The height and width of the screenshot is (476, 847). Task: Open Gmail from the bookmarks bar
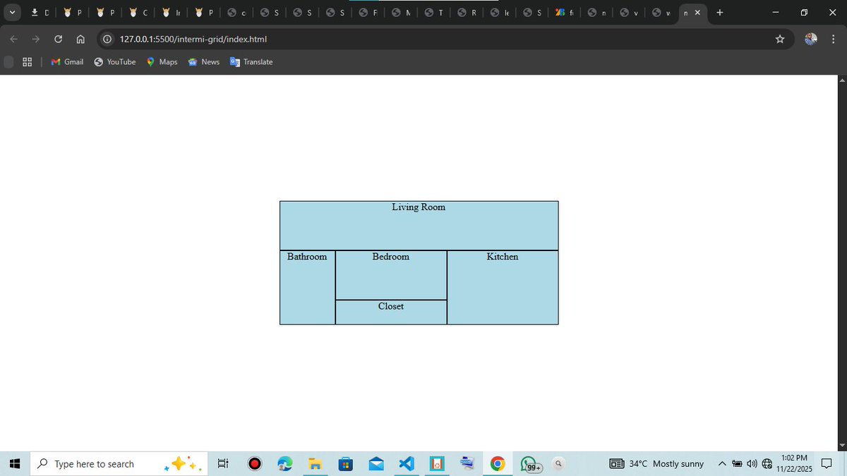click(66, 61)
